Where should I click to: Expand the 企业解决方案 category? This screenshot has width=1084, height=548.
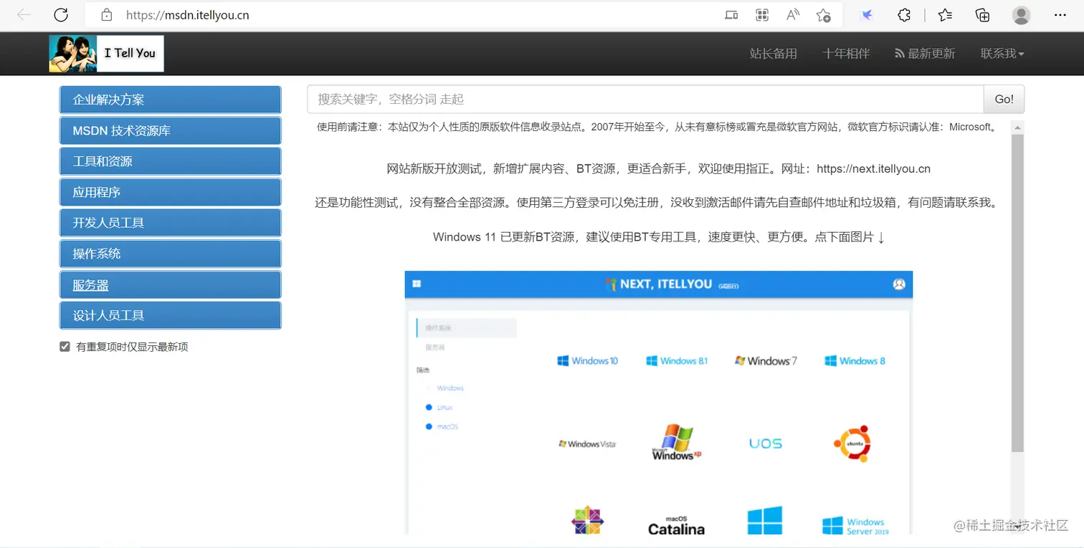tap(170, 100)
